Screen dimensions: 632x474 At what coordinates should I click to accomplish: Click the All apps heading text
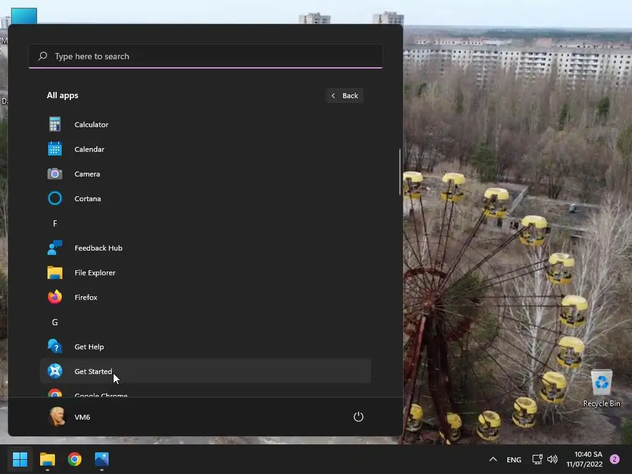62,96
